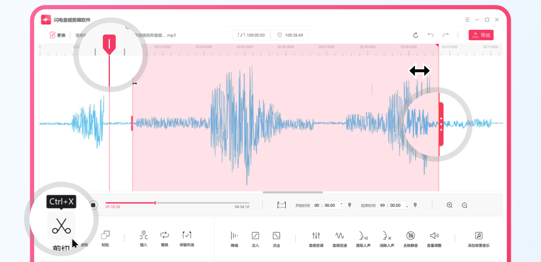Screen dimensions: 541x262
Task: Click the start time seconds field '00.00'
Action: pos(330,205)
